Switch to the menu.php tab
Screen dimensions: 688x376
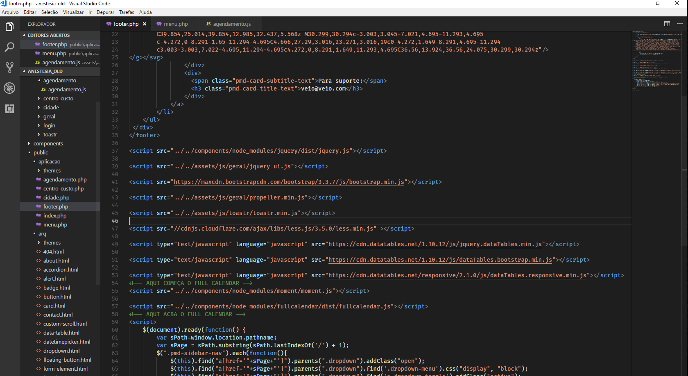coord(176,24)
